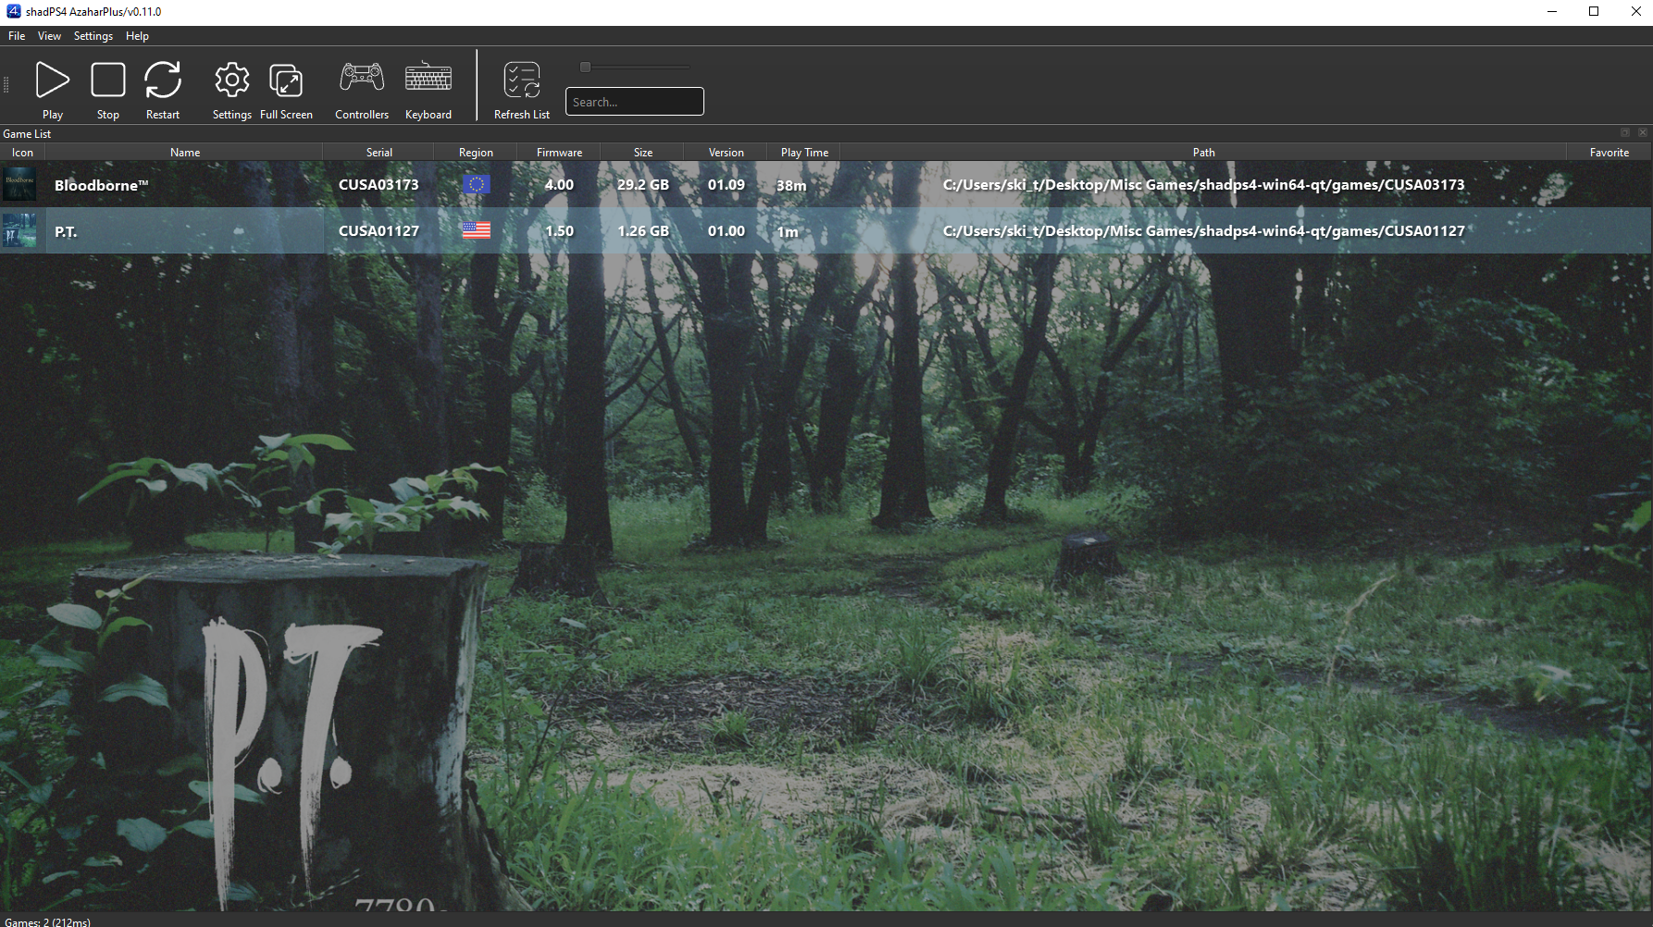Click the Search input field
The height and width of the screenshot is (927, 1653).
point(635,102)
